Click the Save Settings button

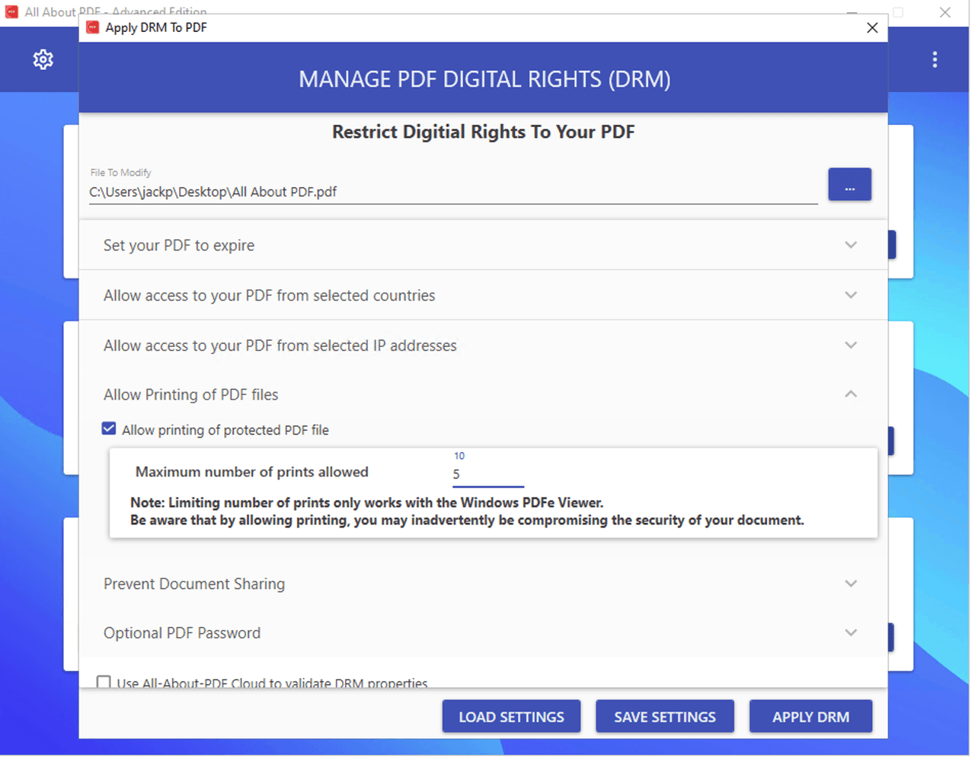click(x=665, y=717)
